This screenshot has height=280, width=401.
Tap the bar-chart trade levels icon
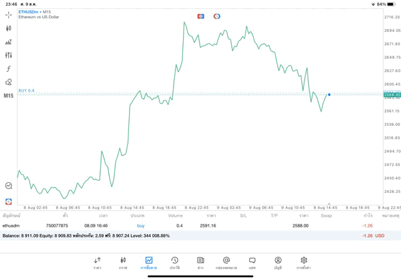(x=8, y=42)
